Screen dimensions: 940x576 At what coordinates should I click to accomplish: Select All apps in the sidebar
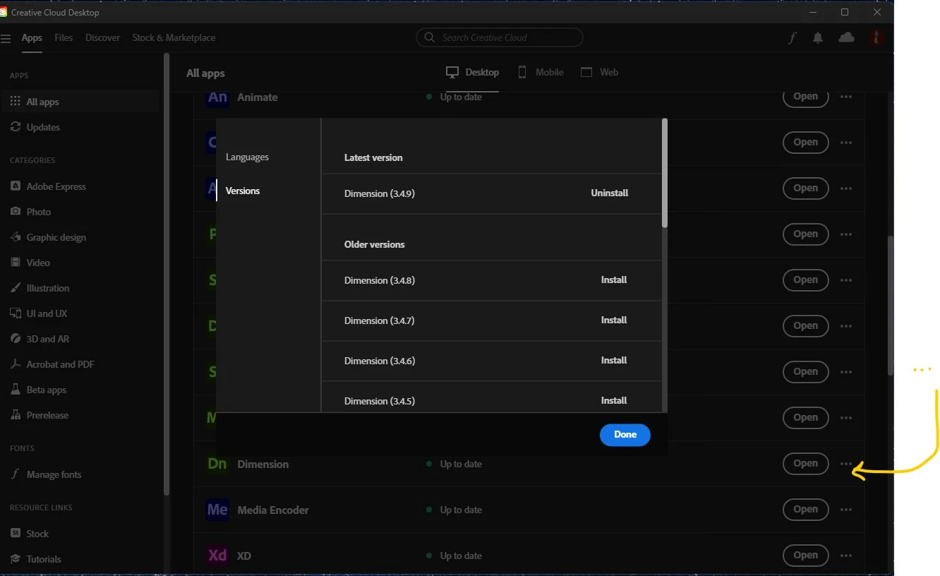pos(80,102)
